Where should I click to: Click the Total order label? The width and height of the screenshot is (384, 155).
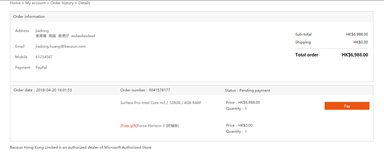307,55
